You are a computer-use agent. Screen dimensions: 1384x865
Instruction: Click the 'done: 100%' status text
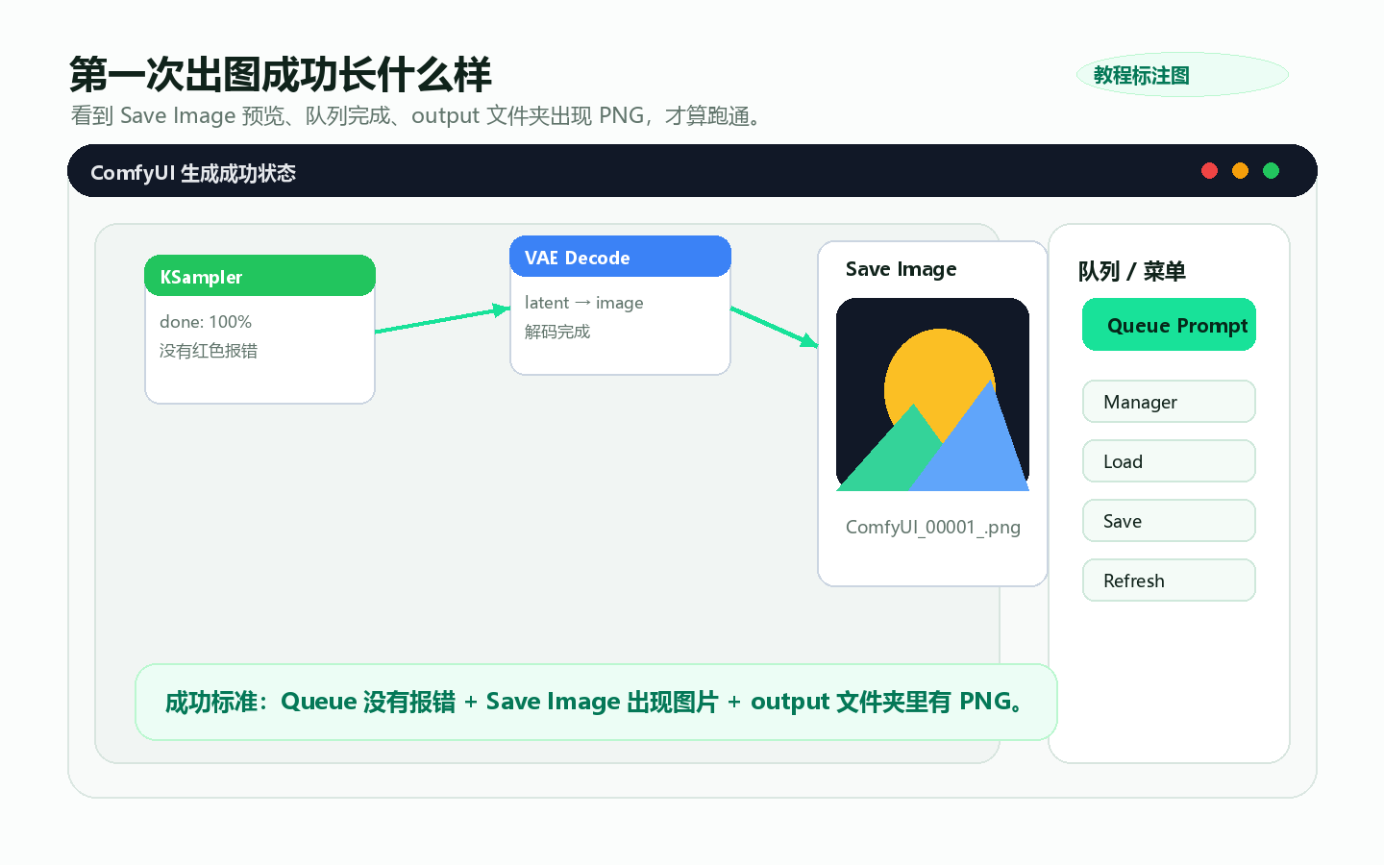[206, 322]
